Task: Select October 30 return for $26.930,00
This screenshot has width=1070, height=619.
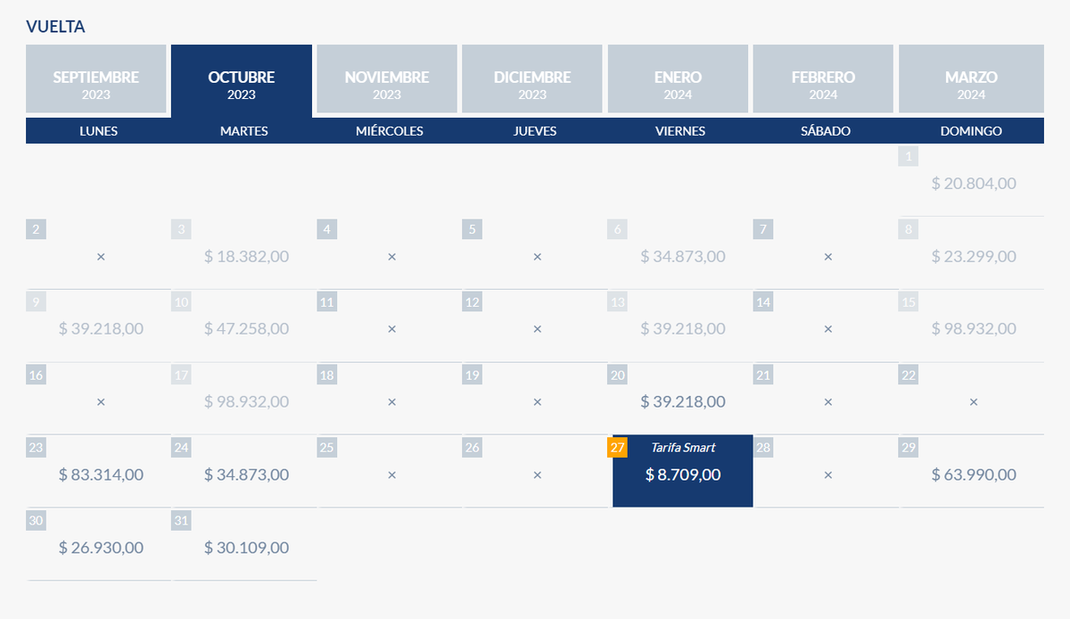Action: click(101, 547)
